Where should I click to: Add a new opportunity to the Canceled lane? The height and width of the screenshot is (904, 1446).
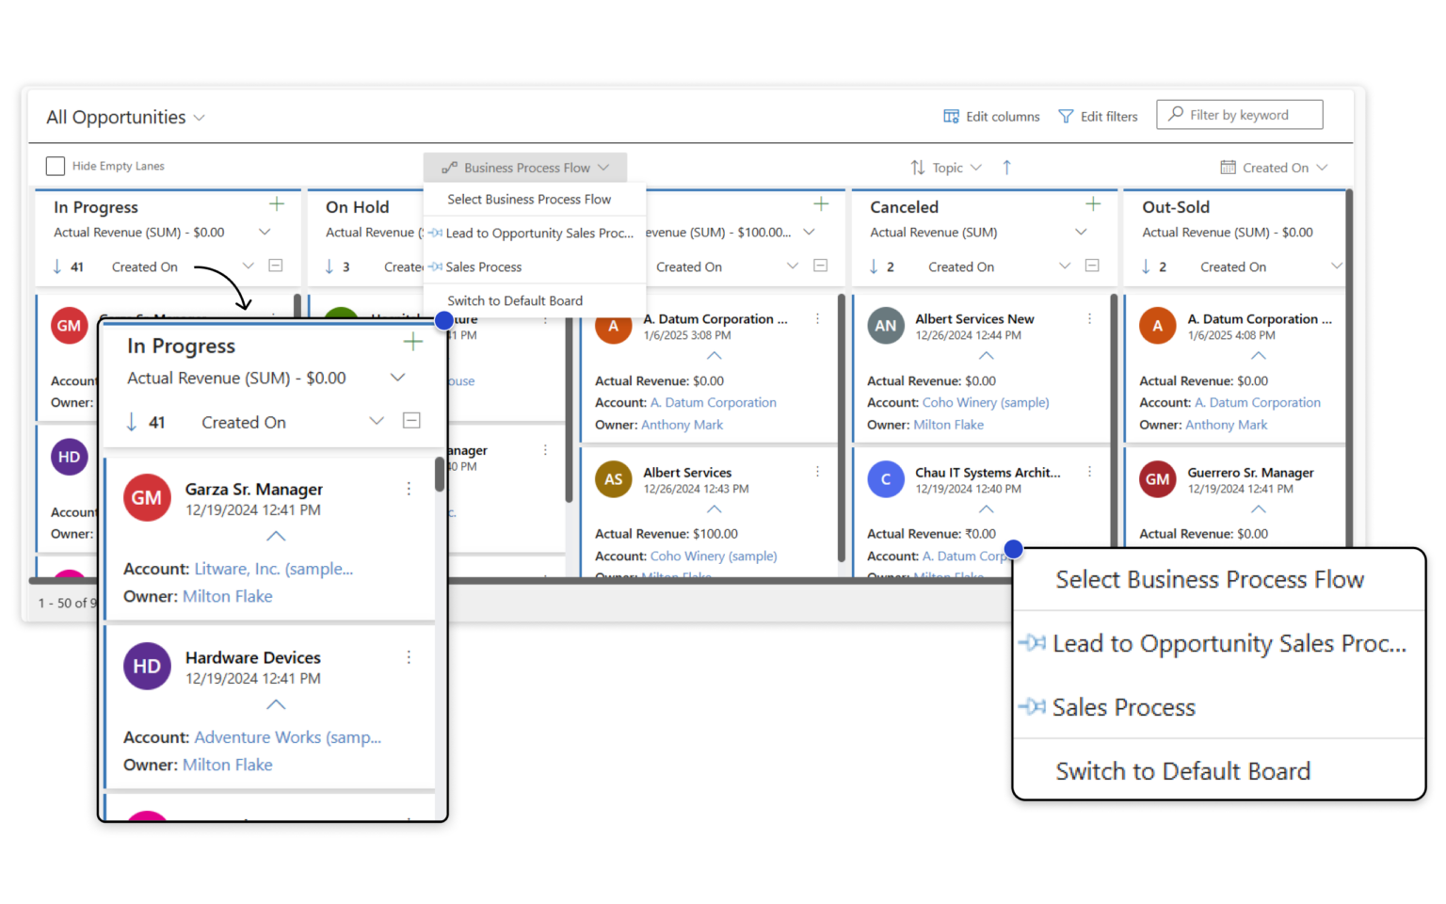point(1093,204)
